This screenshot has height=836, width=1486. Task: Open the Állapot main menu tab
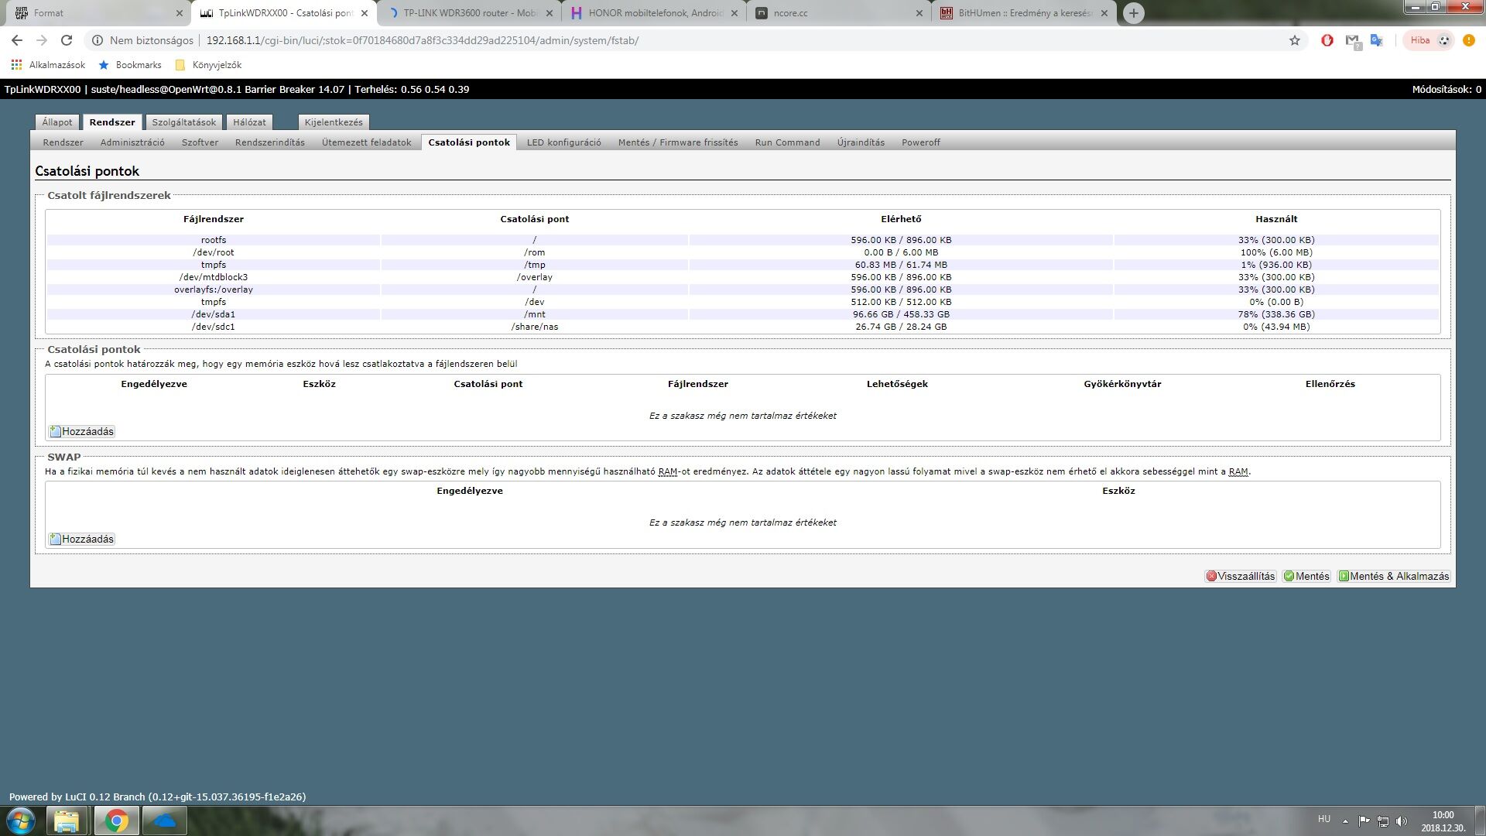pos(57,122)
